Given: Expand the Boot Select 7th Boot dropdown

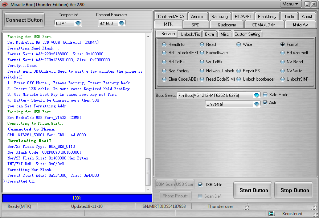Looking at the screenshot, I should [257, 95].
